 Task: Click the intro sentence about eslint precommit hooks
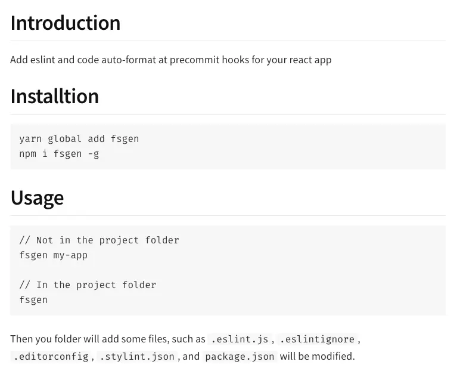click(171, 60)
